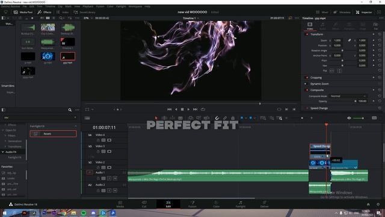Jump to the first frame

(x=169, y=109)
